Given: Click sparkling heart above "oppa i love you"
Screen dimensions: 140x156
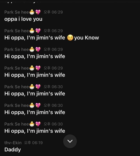Looking at the screenshot, I should [x=38, y=12].
